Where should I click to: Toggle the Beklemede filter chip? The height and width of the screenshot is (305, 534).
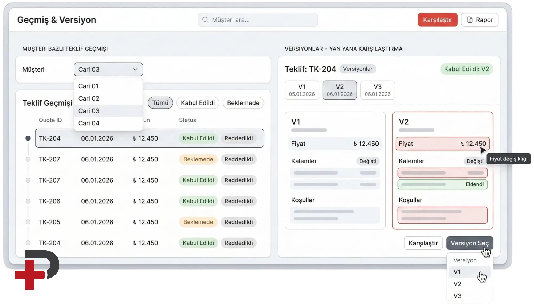[243, 103]
